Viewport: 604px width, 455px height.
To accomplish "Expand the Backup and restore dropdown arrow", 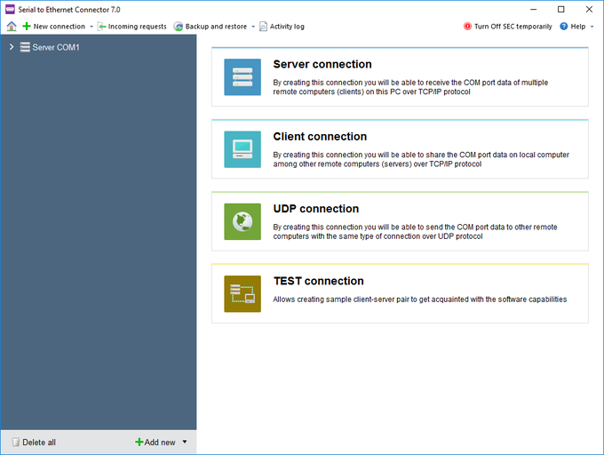I will point(253,27).
